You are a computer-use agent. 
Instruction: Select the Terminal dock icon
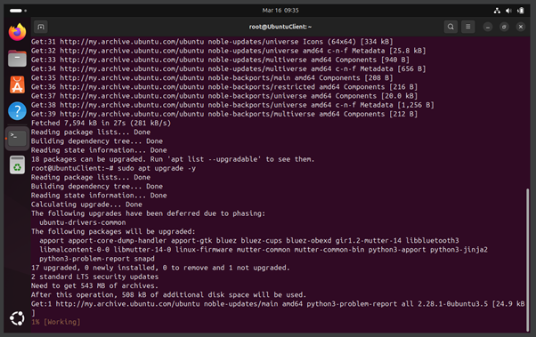[x=17, y=139]
